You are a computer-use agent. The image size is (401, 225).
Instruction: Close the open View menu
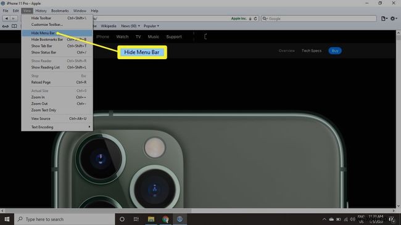[27, 10]
